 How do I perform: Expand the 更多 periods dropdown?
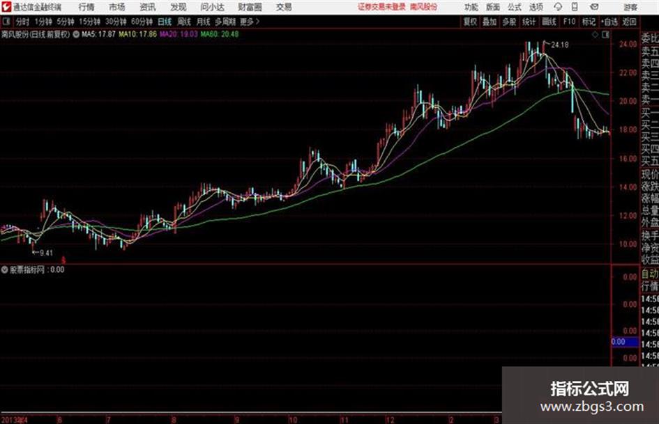coord(250,22)
